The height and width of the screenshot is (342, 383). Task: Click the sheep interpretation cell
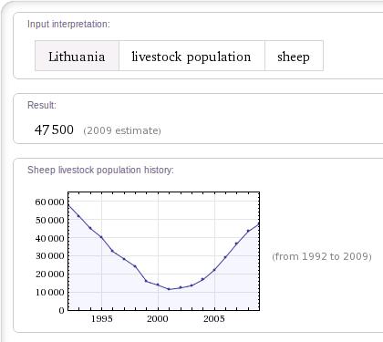[294, 56]
